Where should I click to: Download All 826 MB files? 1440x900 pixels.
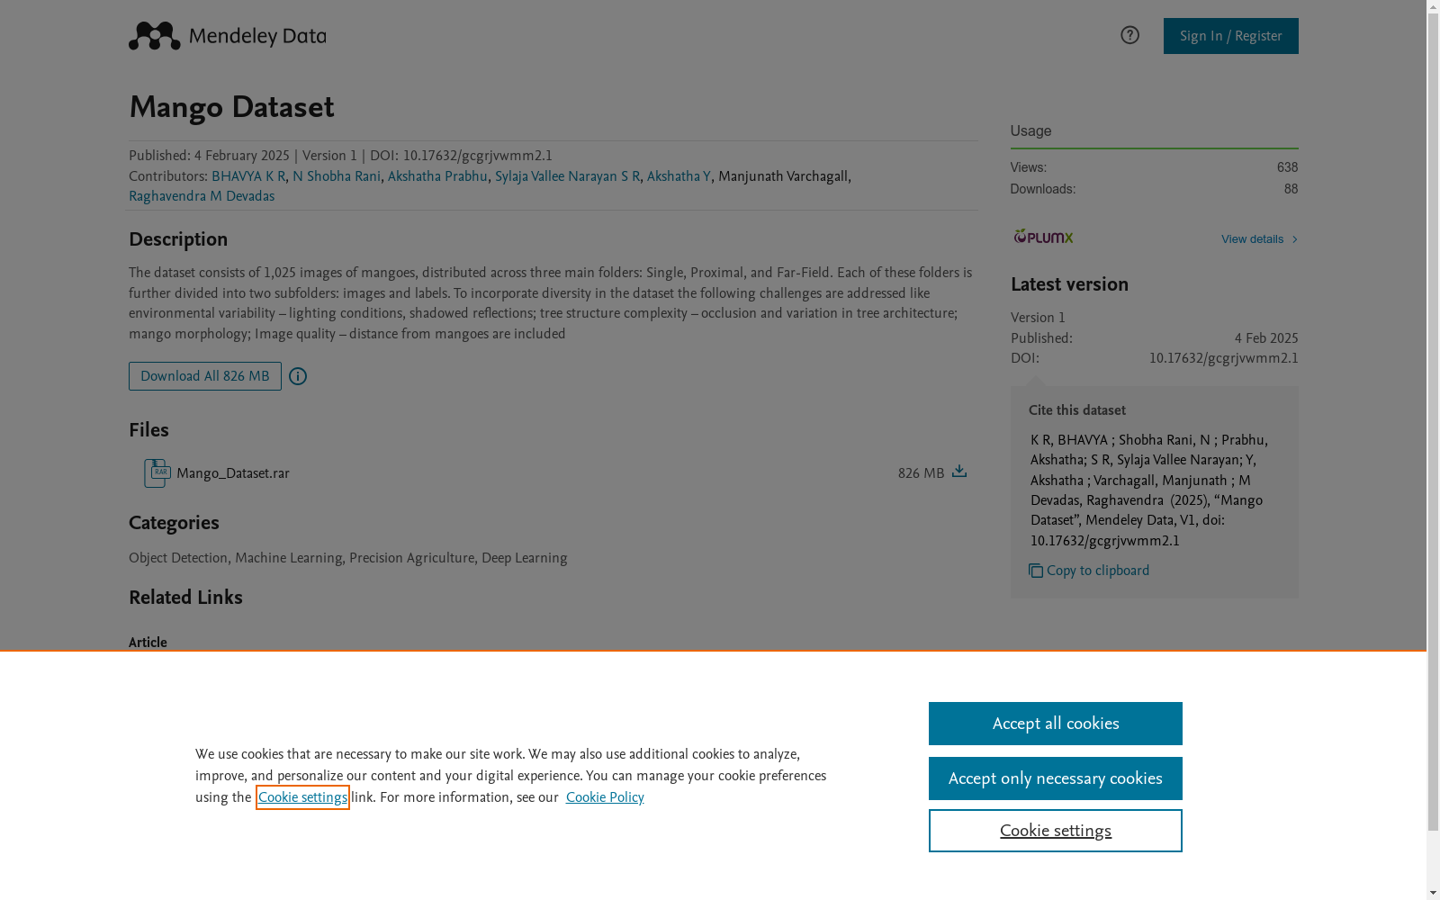(205, 376)
